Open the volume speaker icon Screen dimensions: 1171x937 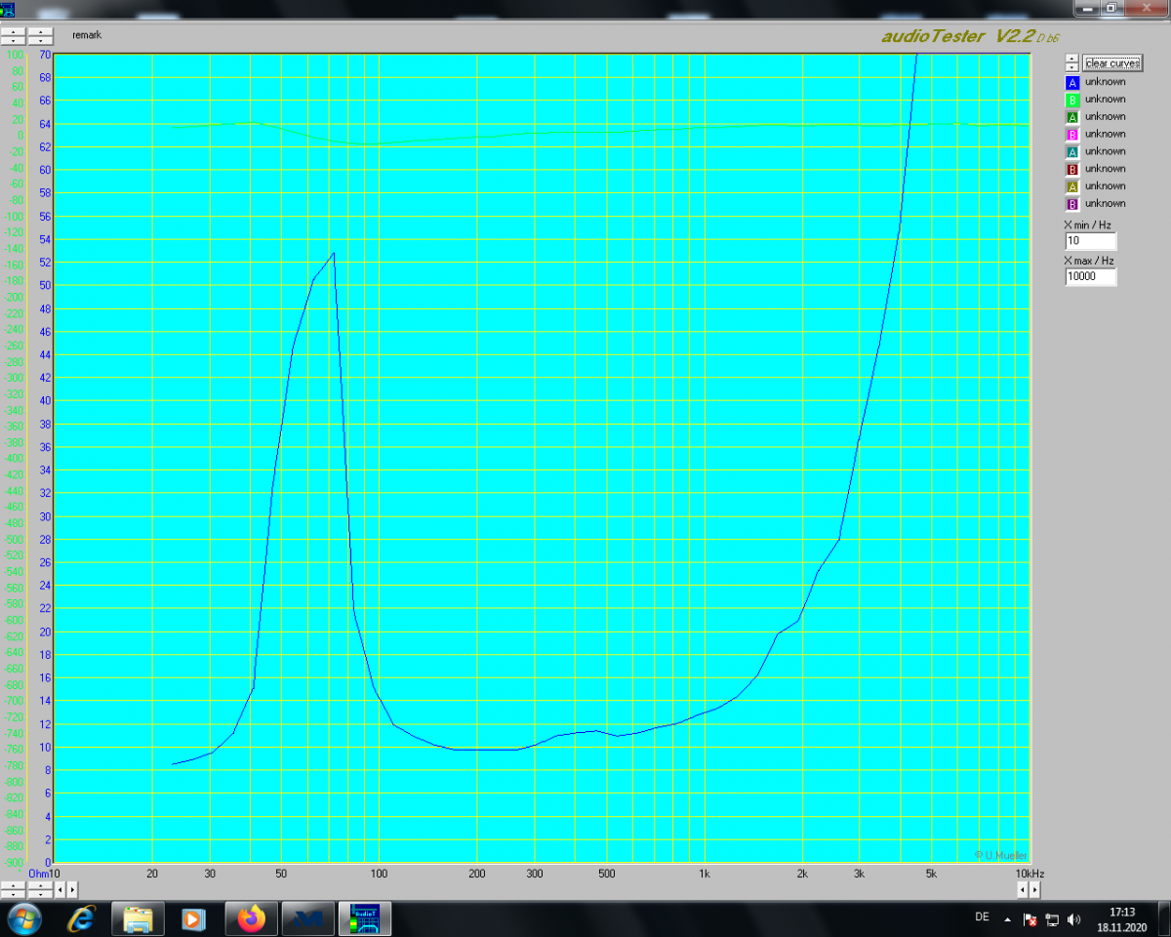pos(1074,918)
